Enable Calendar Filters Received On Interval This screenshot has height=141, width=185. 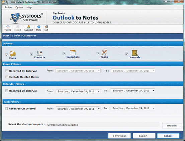pos(7,91)
